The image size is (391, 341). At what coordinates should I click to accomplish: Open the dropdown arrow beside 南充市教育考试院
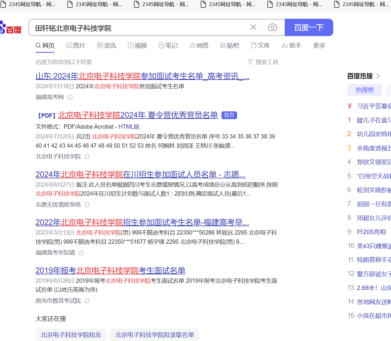point(87,301)
